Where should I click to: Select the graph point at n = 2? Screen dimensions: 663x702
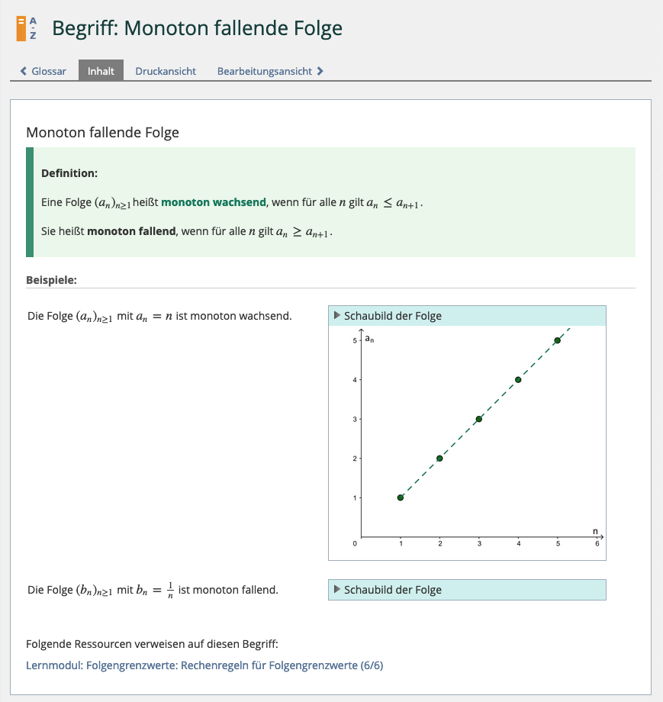[x=439, y=459]
